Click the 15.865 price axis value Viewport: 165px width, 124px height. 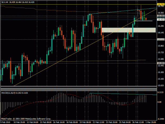[161, 46]
